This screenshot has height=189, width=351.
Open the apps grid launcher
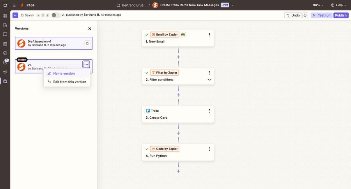(x=15, y=5)
